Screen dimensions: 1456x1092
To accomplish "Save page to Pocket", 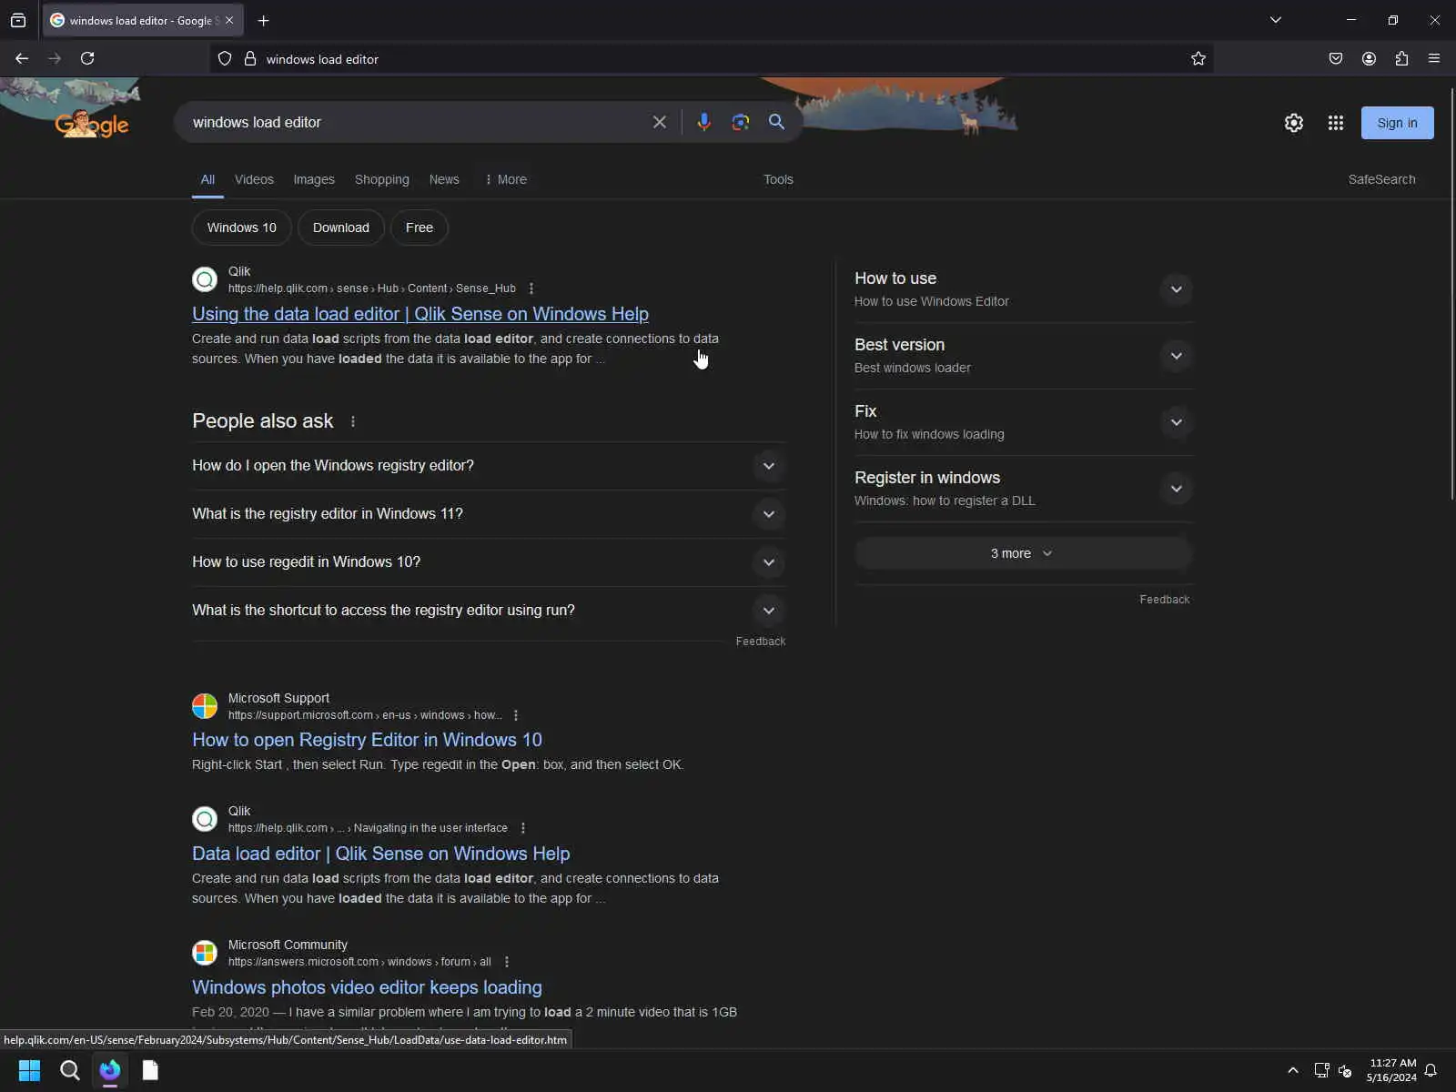I will tap(1336, 58).
